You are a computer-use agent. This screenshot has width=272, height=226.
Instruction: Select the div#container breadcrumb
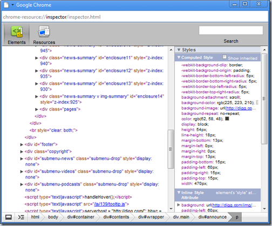pyautogui.click(x=80, y=217)
